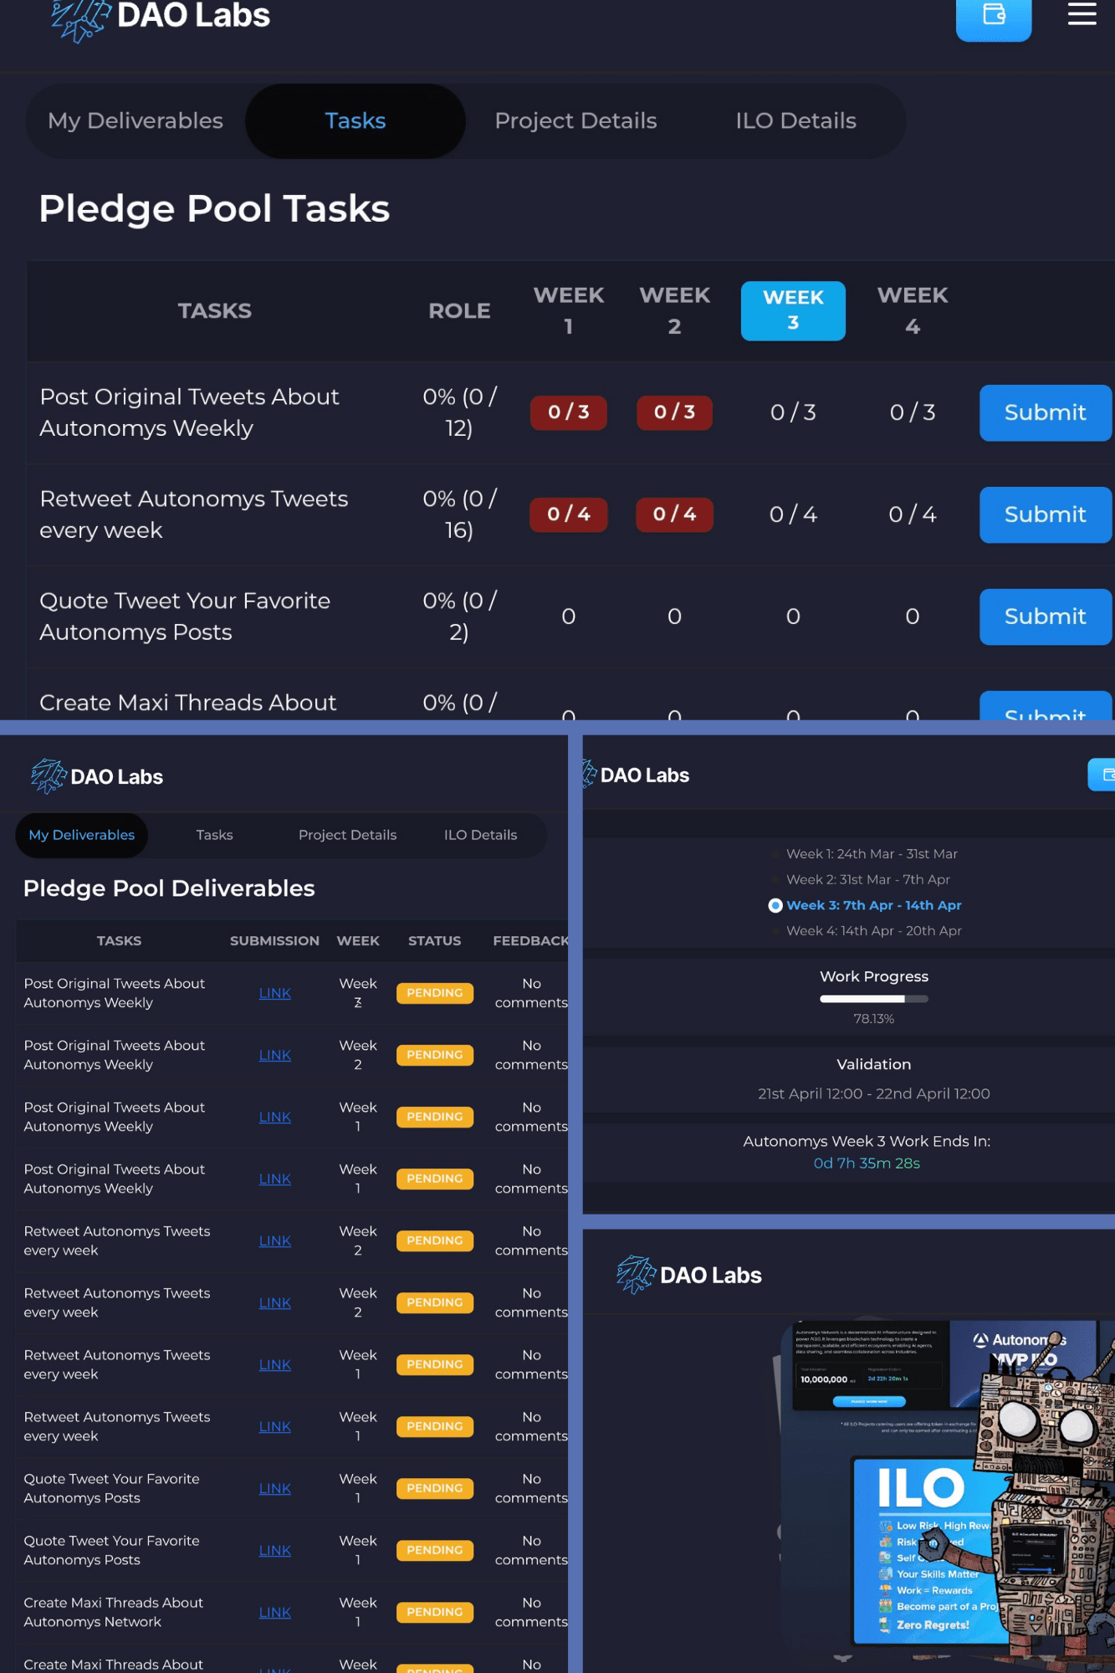Open ILO Details tab in the Deliverables panel

[x=480, y=835]
